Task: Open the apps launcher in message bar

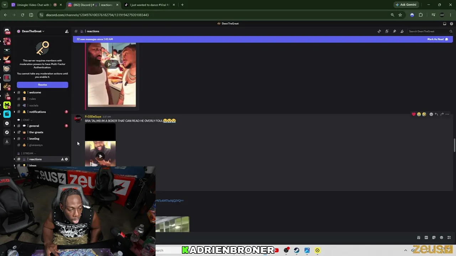Action: click(449, 238)
